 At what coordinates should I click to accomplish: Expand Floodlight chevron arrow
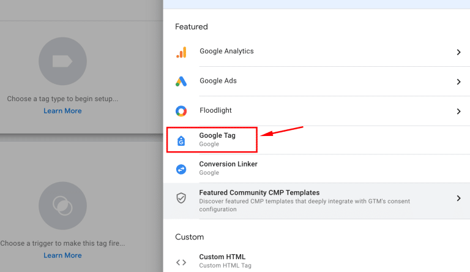pyautogui.click(x=458, y=111)
